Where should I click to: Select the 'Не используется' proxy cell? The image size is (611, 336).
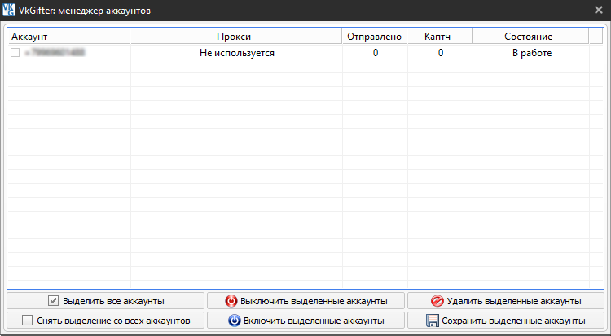(236, 53)
